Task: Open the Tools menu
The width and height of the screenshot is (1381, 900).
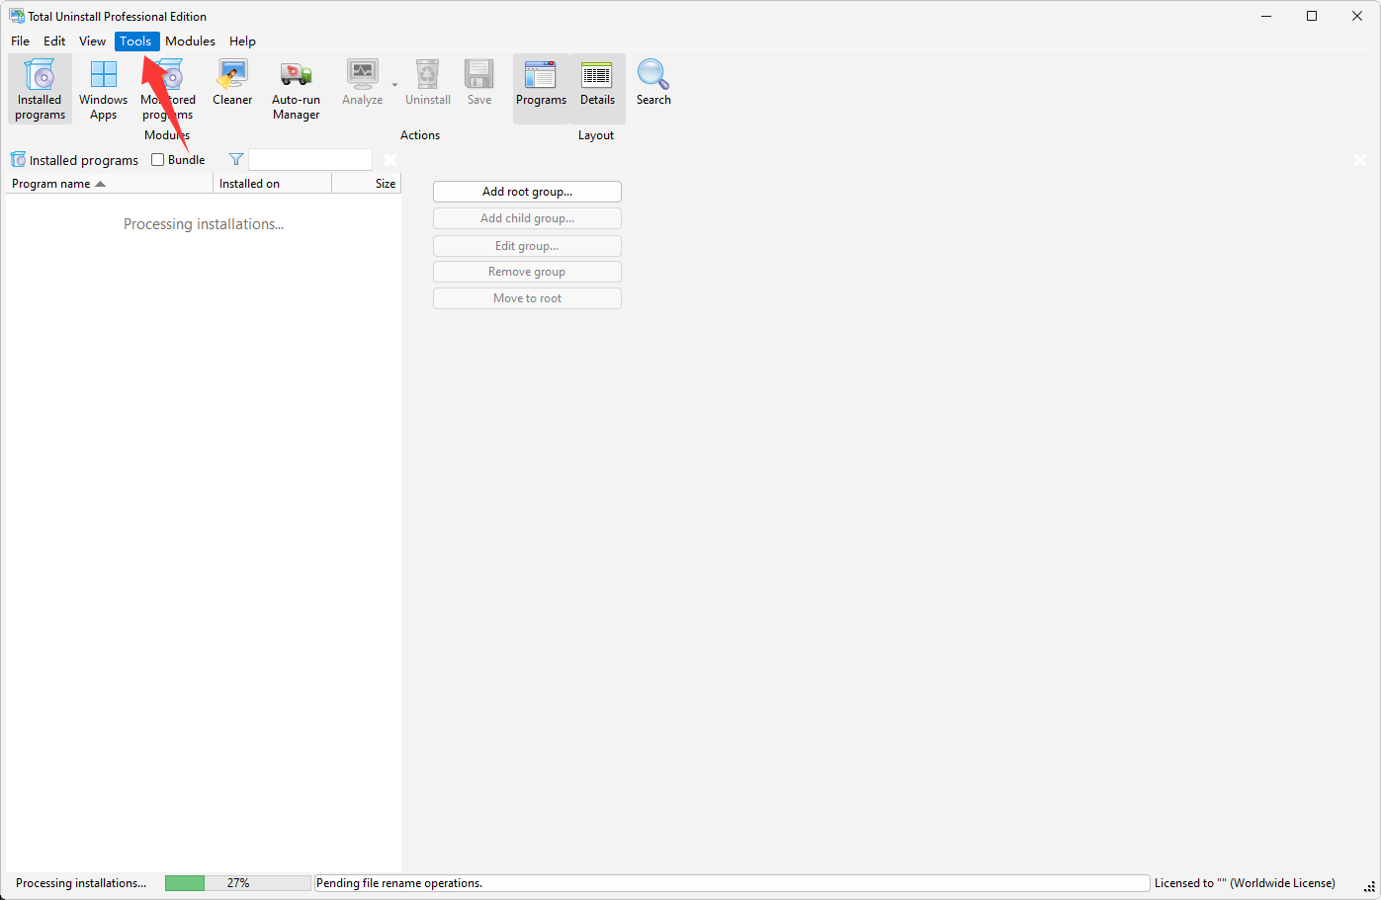Action: (x=136, y=41)
